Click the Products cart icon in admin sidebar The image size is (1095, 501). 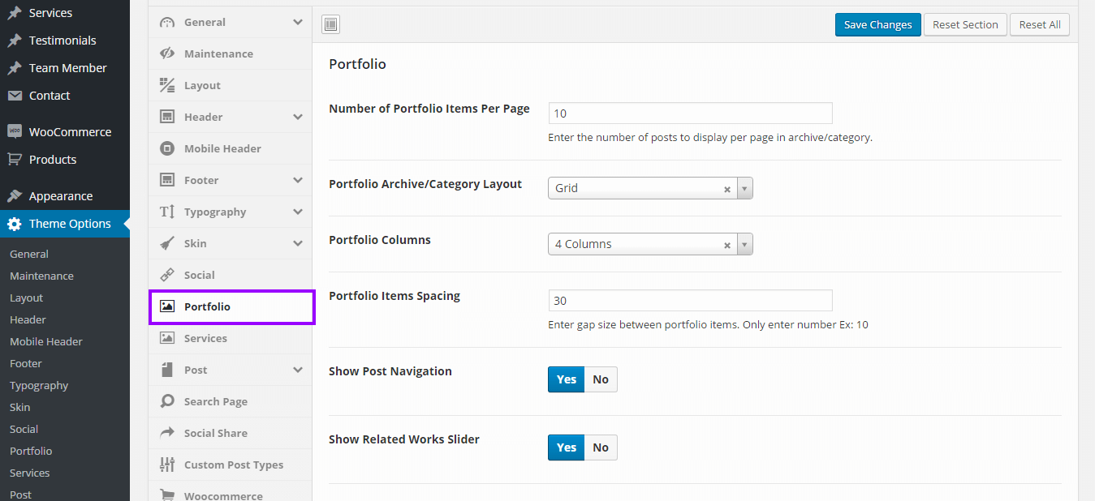coord(15,160)
